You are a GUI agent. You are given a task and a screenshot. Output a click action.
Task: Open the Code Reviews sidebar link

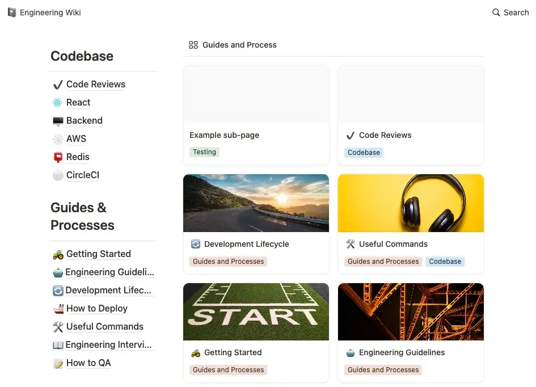[95, 85]
